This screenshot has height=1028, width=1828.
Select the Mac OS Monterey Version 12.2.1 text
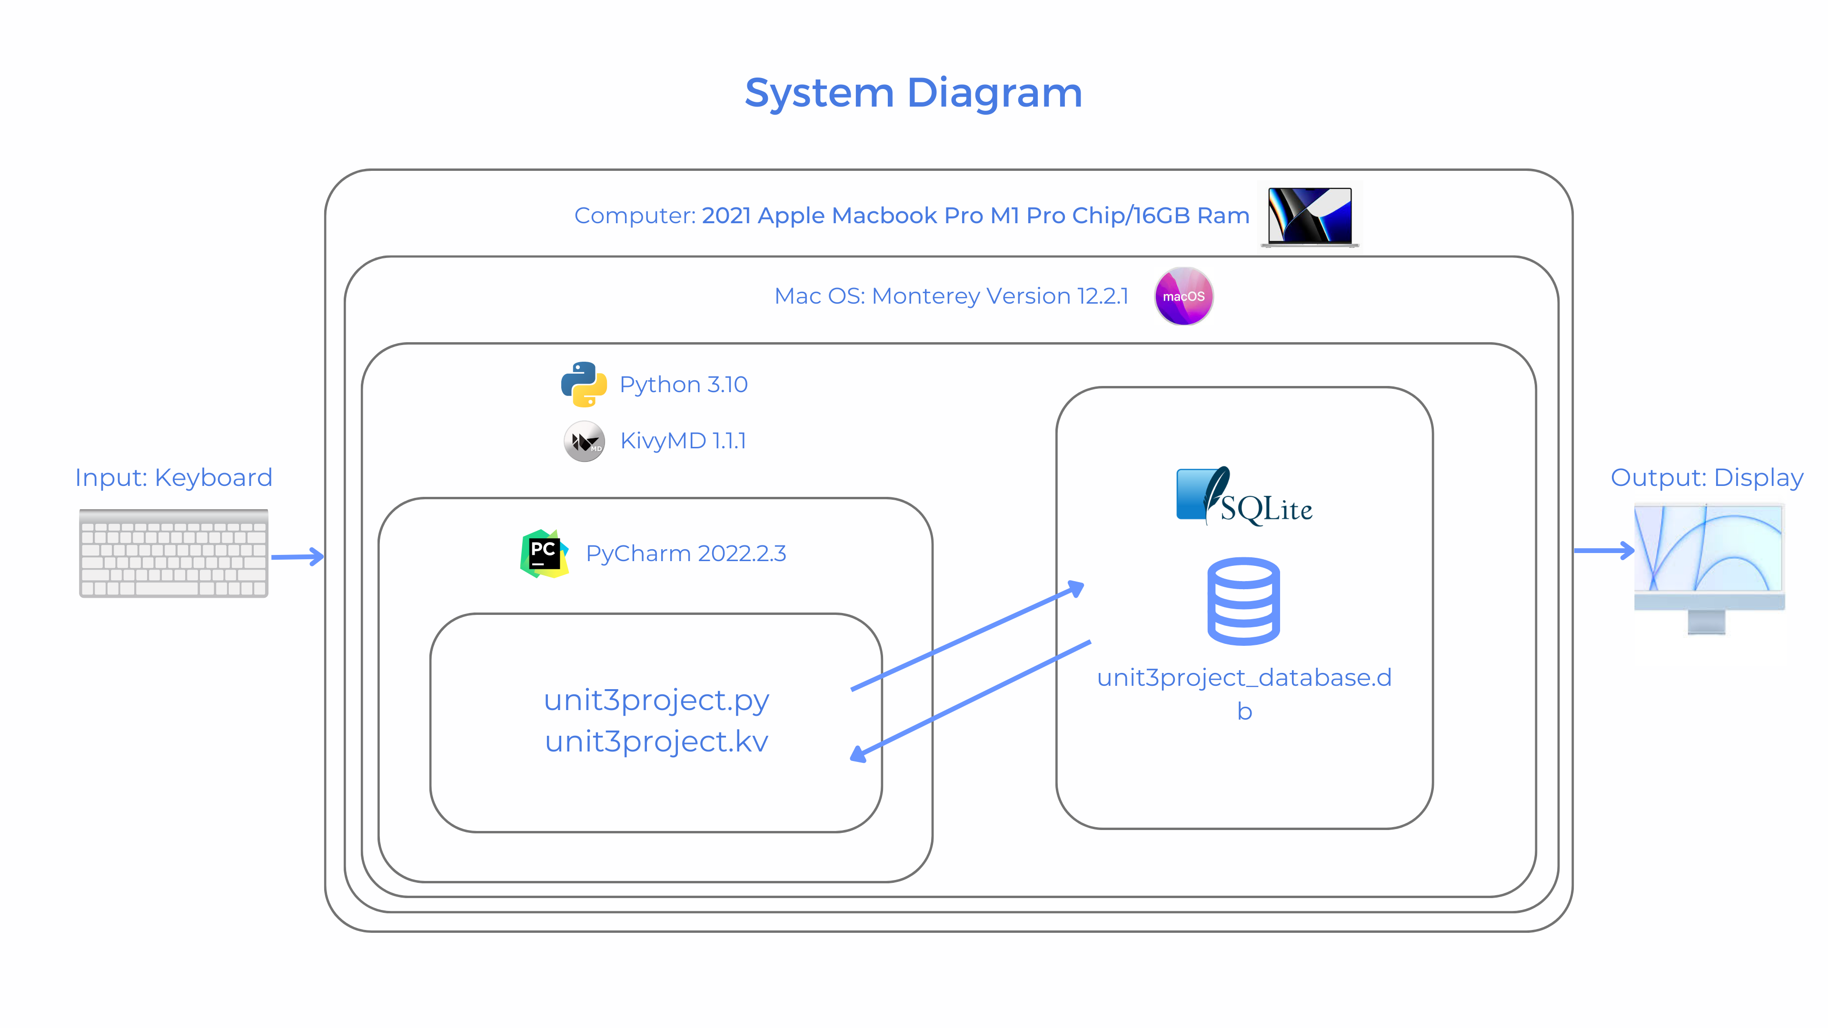click(x=952, y=296)
